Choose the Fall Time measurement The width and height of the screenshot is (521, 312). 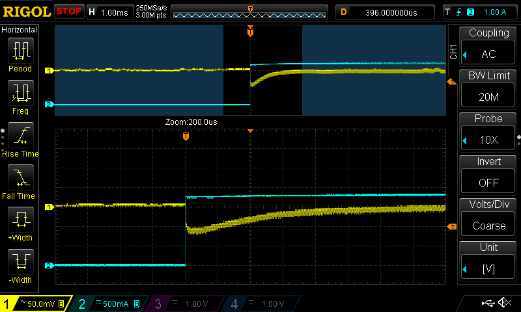pyautogui.click(x=20, y=181)
